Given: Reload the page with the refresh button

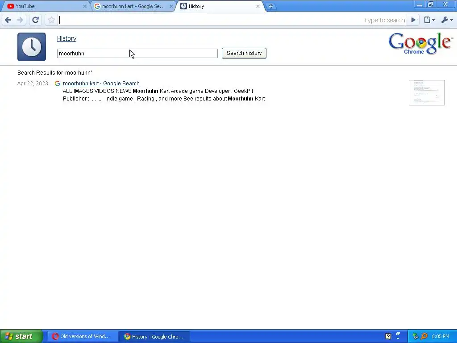Looking at the screenshot, I should pos(36,20).
